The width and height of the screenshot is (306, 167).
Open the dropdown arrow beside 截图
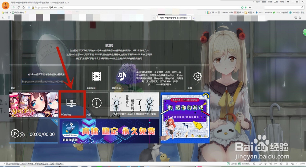pyautogui.click(x=254, y=13)
